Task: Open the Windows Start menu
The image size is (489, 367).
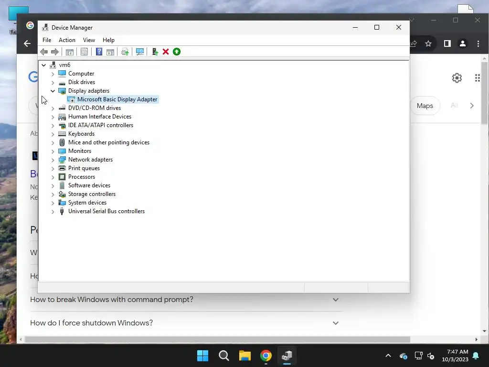Action: click(202, 356)
